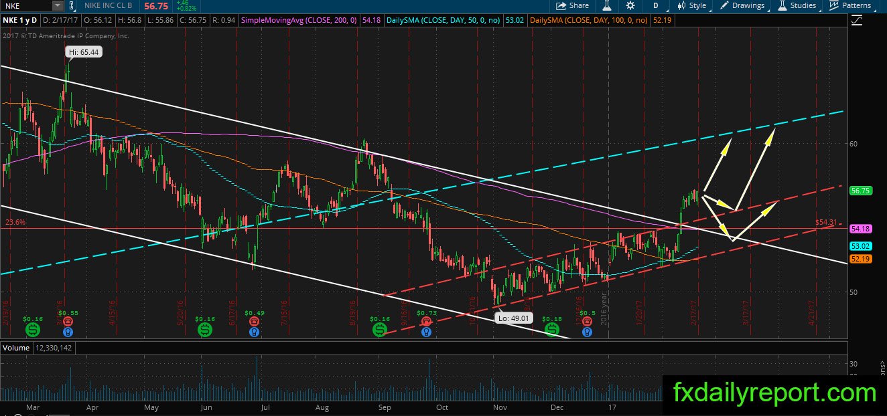Click the June $0.16 dividend icon

[204, 330]
